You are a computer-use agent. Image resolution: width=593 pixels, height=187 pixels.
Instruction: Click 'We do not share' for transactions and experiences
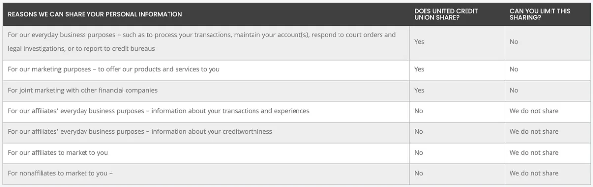pyautogui.click(x=534, y=111)
